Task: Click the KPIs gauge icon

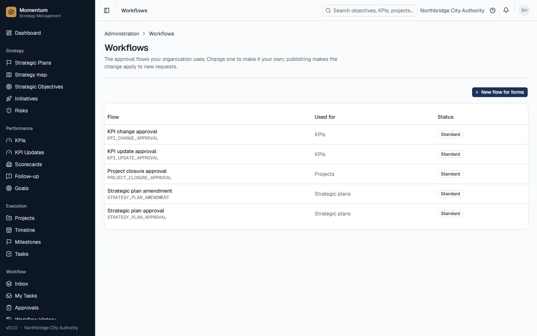Action: click(x=9, y=140)
